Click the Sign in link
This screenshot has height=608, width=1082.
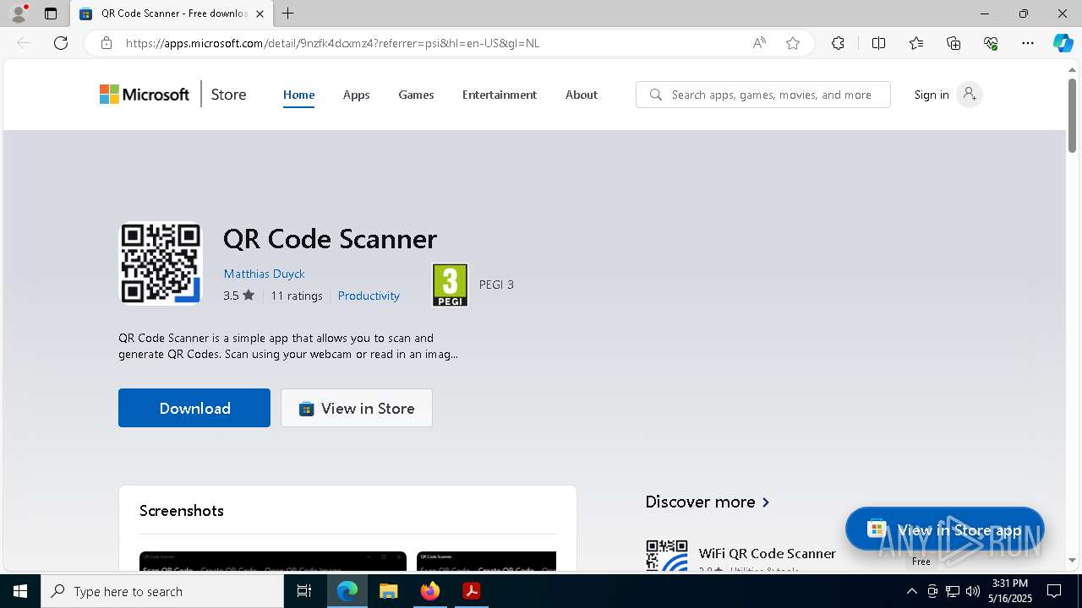click(x=932, y=95)
